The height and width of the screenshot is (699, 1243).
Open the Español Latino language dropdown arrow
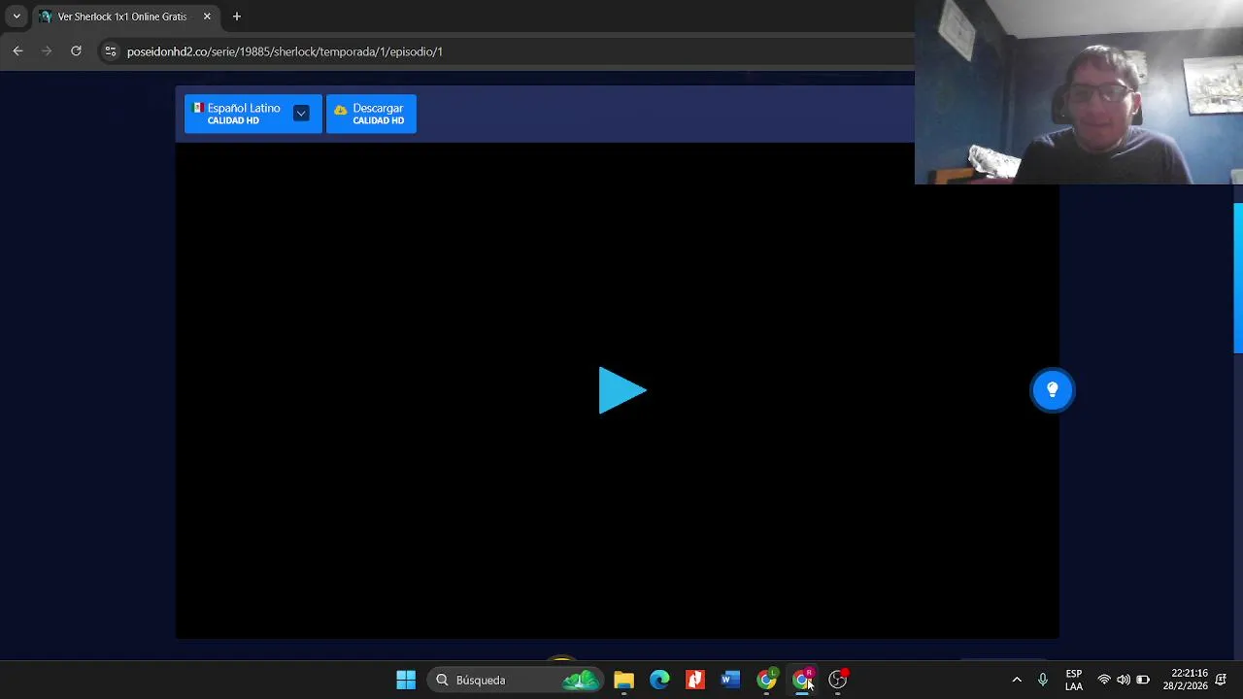(301, 114)
